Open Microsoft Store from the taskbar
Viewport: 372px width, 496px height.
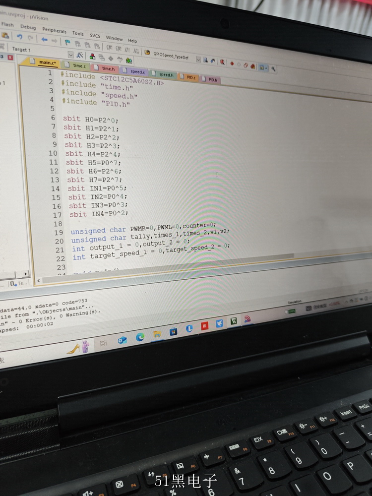(173, 331)
